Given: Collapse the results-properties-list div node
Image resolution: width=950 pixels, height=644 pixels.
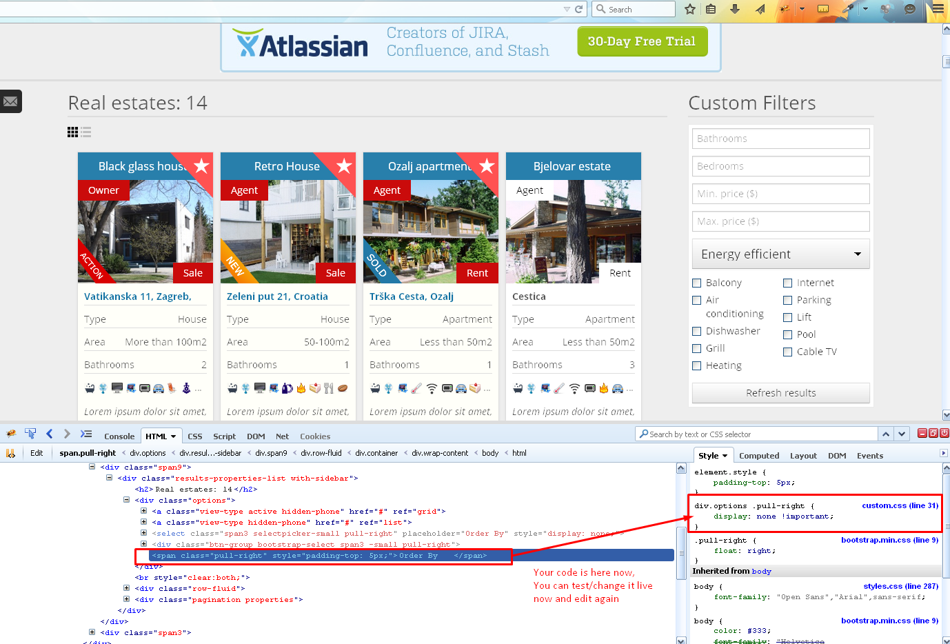Looking at the screenshot, I should click(x=109, y=478).
